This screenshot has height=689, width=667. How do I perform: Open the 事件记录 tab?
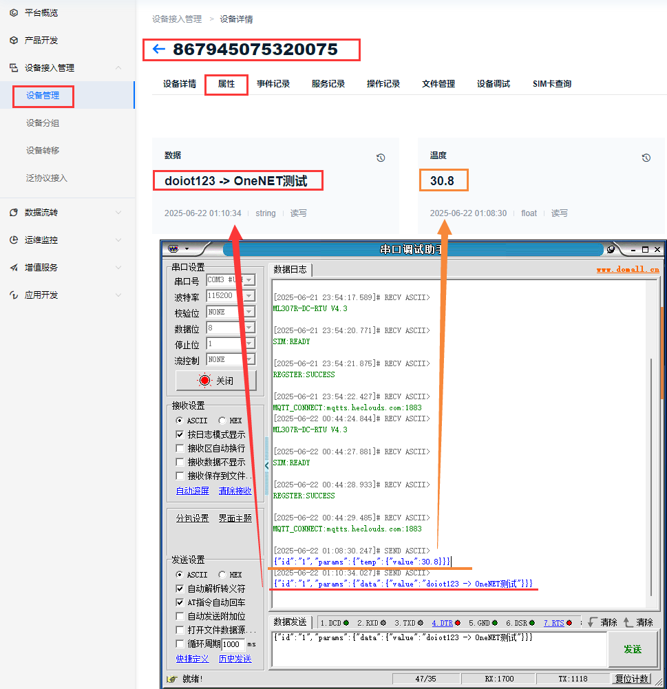pyautogui.click(x=273, y=84)
